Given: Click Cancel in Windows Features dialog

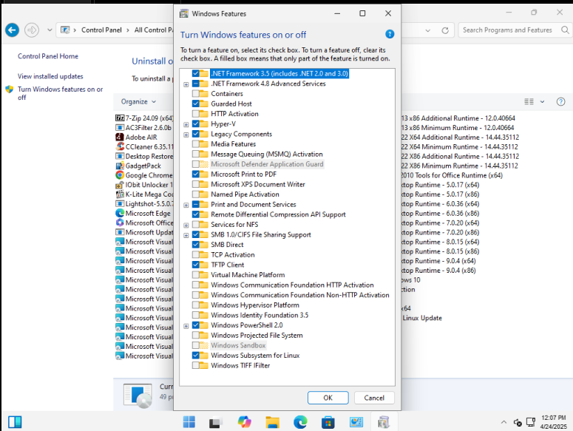Looking at the screenshot, I should (374, 398).
